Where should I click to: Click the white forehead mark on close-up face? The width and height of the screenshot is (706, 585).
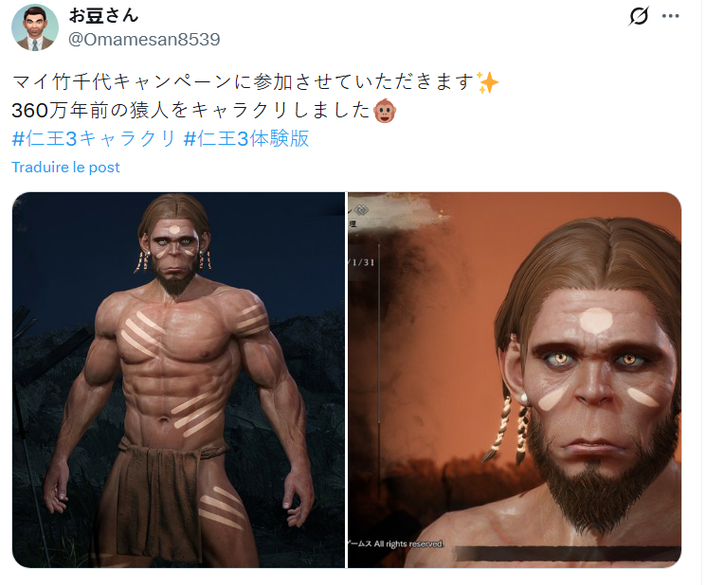pyautogui.click(x=596, y=321)
